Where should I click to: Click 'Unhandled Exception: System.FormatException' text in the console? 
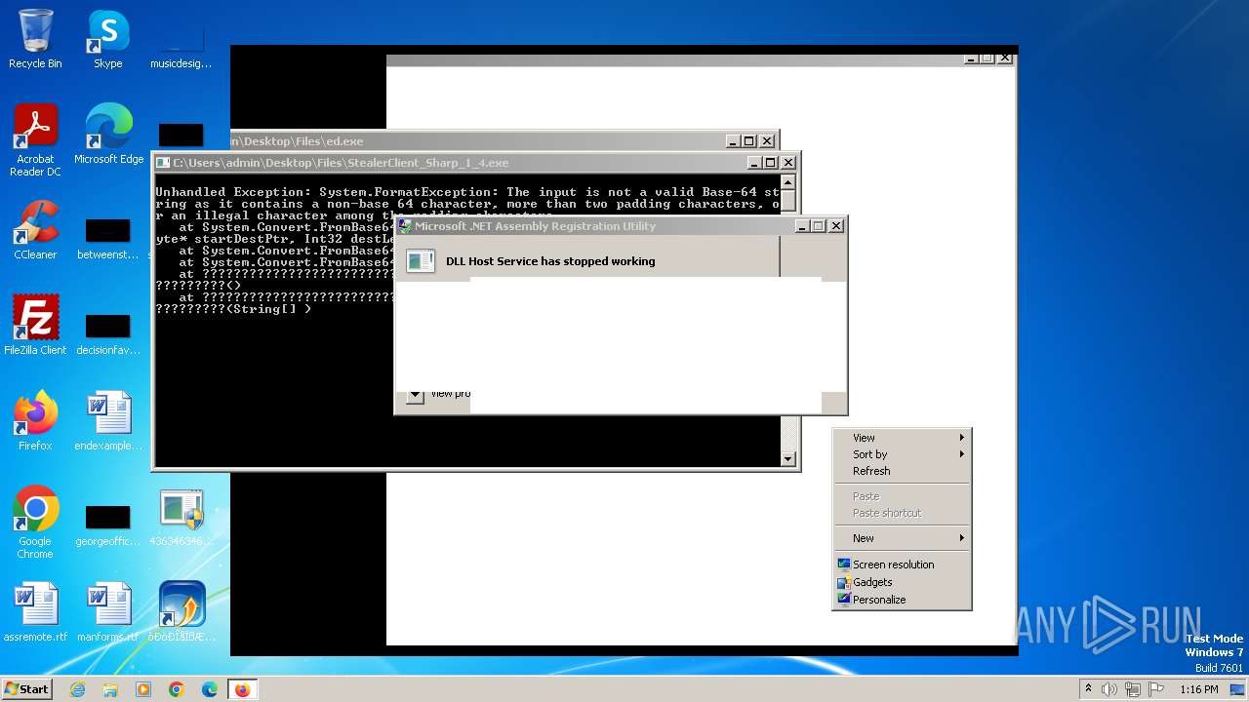327,192
